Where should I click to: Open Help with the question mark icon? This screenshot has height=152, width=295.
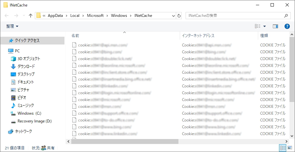tap(287, 26)
